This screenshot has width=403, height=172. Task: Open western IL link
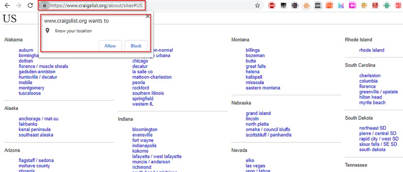click(143, 104)
